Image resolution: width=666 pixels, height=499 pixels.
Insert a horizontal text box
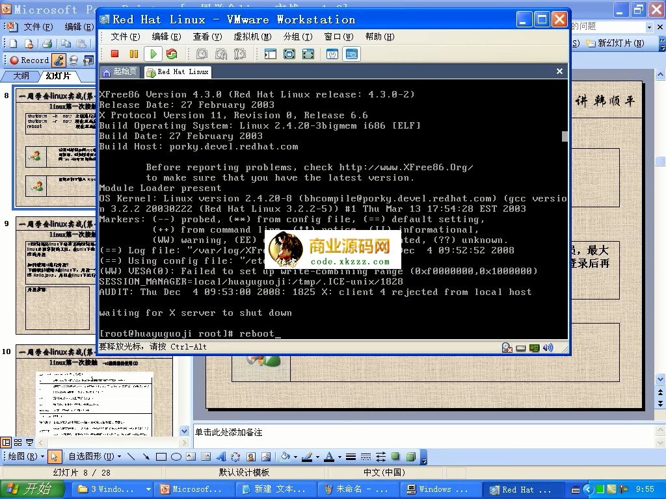click(x=191, y=457)
